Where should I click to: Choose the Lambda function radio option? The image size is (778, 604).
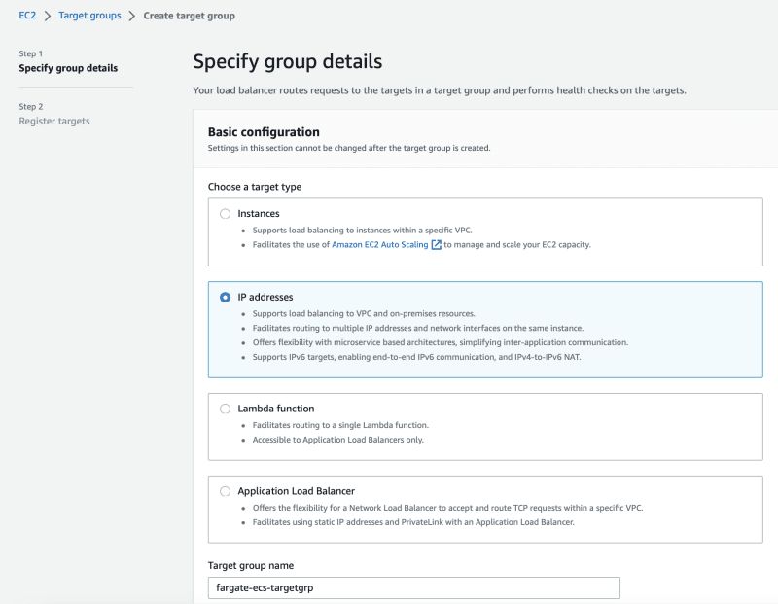pos(226,409)
